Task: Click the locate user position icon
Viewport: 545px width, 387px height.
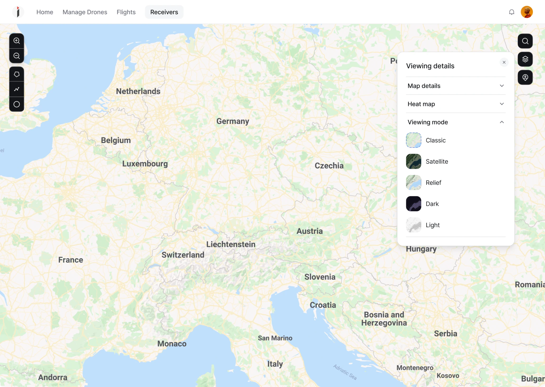Action: [x=525, y=77]
